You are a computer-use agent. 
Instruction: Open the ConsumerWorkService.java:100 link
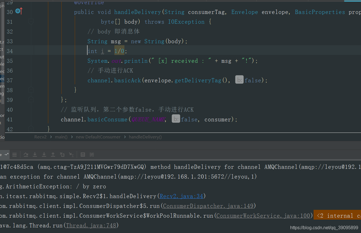pos(263,216)
